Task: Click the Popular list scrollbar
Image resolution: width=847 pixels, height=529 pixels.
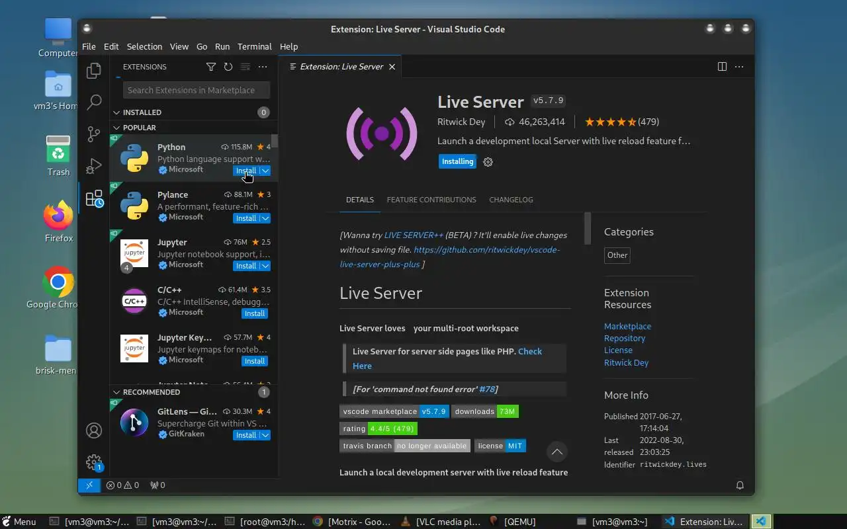Action: pyautogui.click(x=275, y=141)
